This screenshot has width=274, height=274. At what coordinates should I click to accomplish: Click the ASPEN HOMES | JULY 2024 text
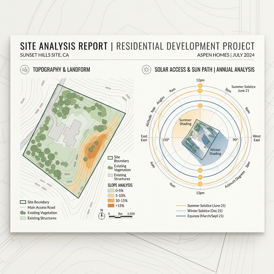pos(226,55)
